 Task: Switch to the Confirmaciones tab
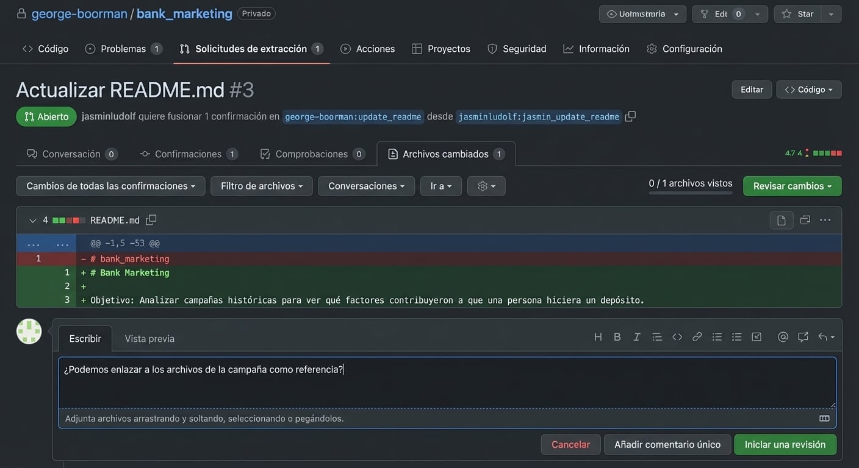pyautogui.click(x=189, y=154)
